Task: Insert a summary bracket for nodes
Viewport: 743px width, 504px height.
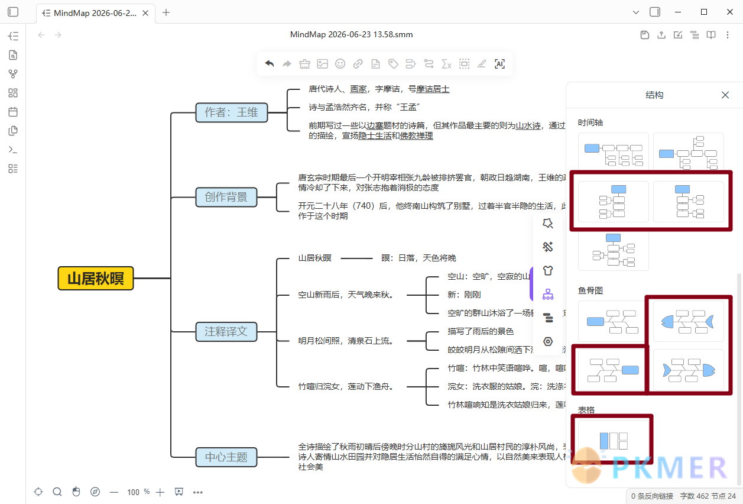Action: click(411, 64)
